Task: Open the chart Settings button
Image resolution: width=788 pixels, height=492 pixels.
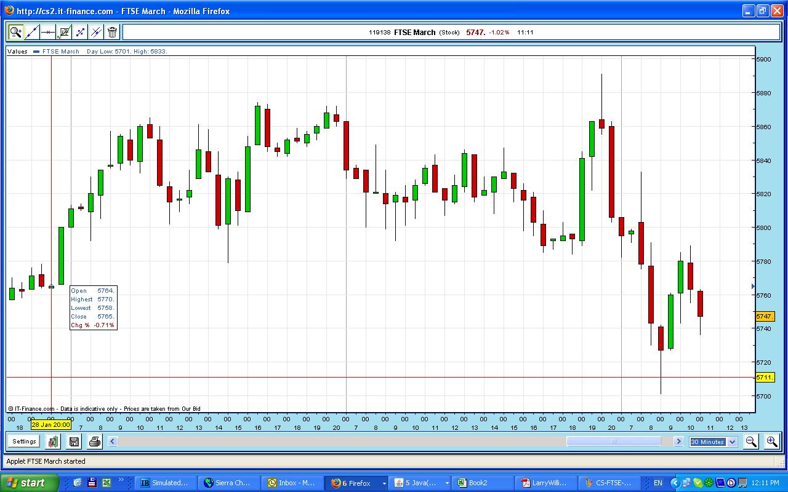Action: pos(24,441)
